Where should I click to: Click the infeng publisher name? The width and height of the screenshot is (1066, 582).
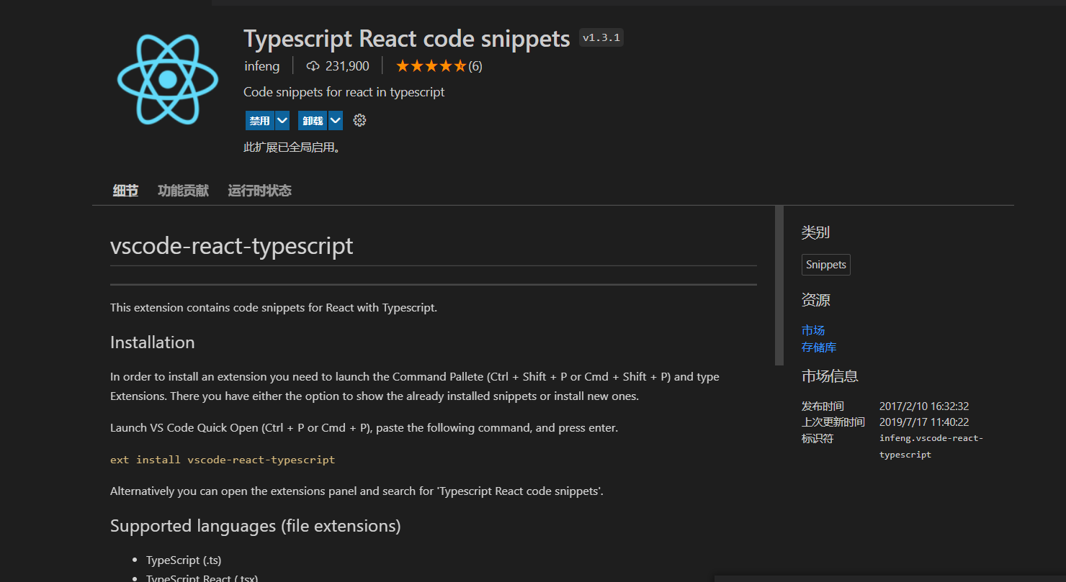[262, 66]
